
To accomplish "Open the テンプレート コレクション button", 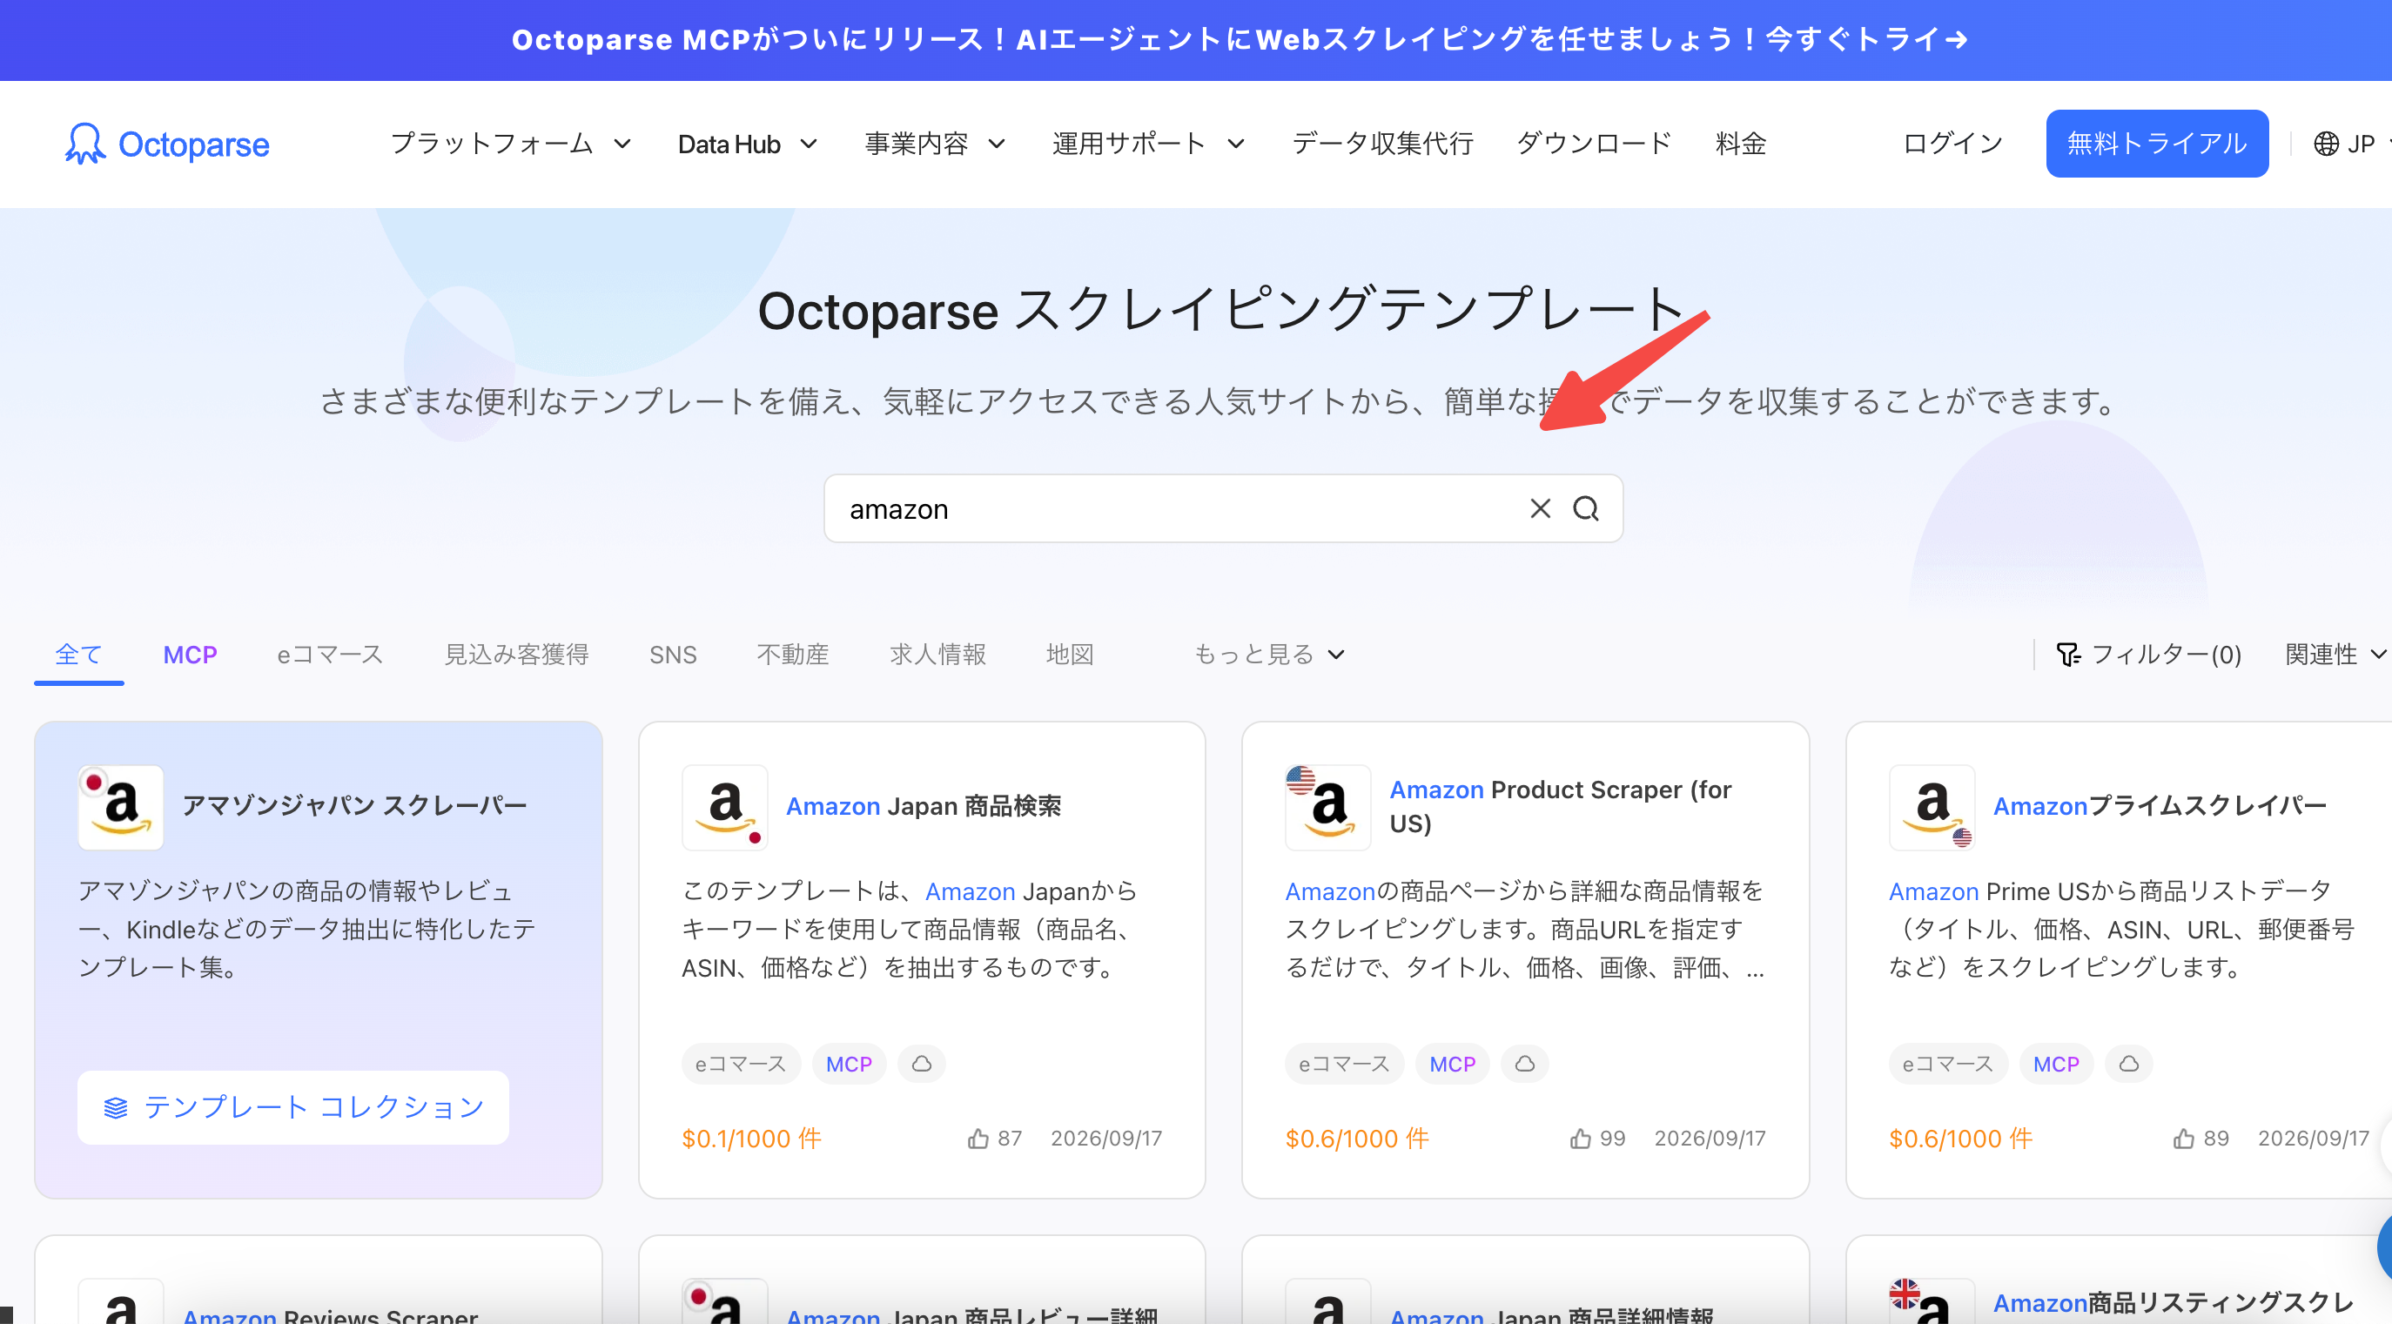I will pyautogui.click(x=293, y=1106).
